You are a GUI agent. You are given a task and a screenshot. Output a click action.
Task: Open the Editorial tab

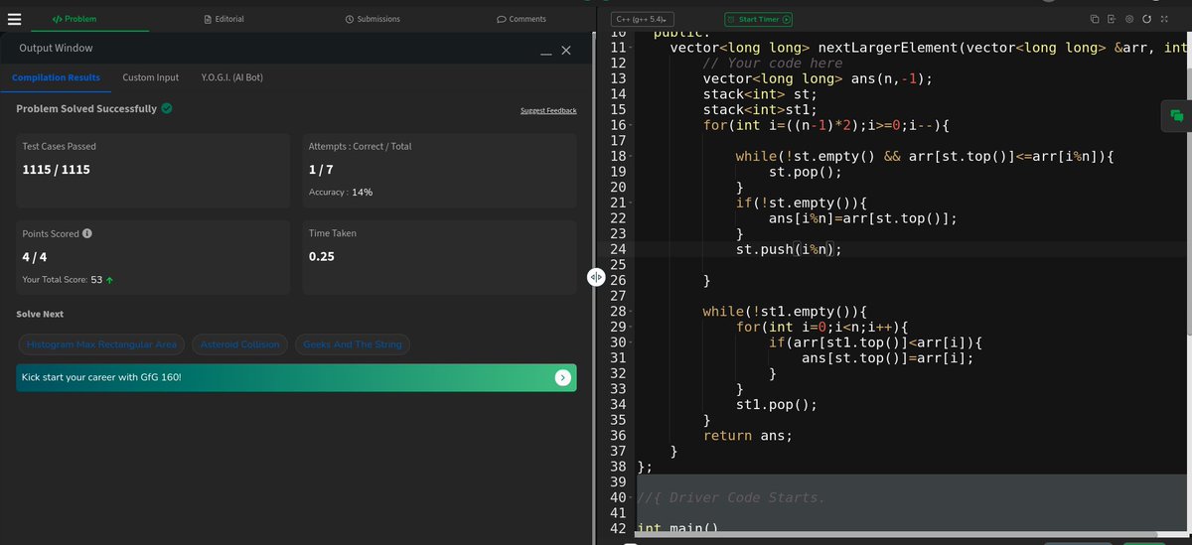tap(223, 19)
